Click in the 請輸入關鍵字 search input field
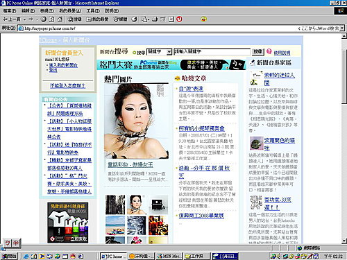The image size is (347, 260). click(212, 52)
